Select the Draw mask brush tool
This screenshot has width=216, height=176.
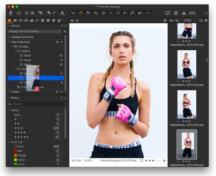pyautogui.click(x=132, y=13)
